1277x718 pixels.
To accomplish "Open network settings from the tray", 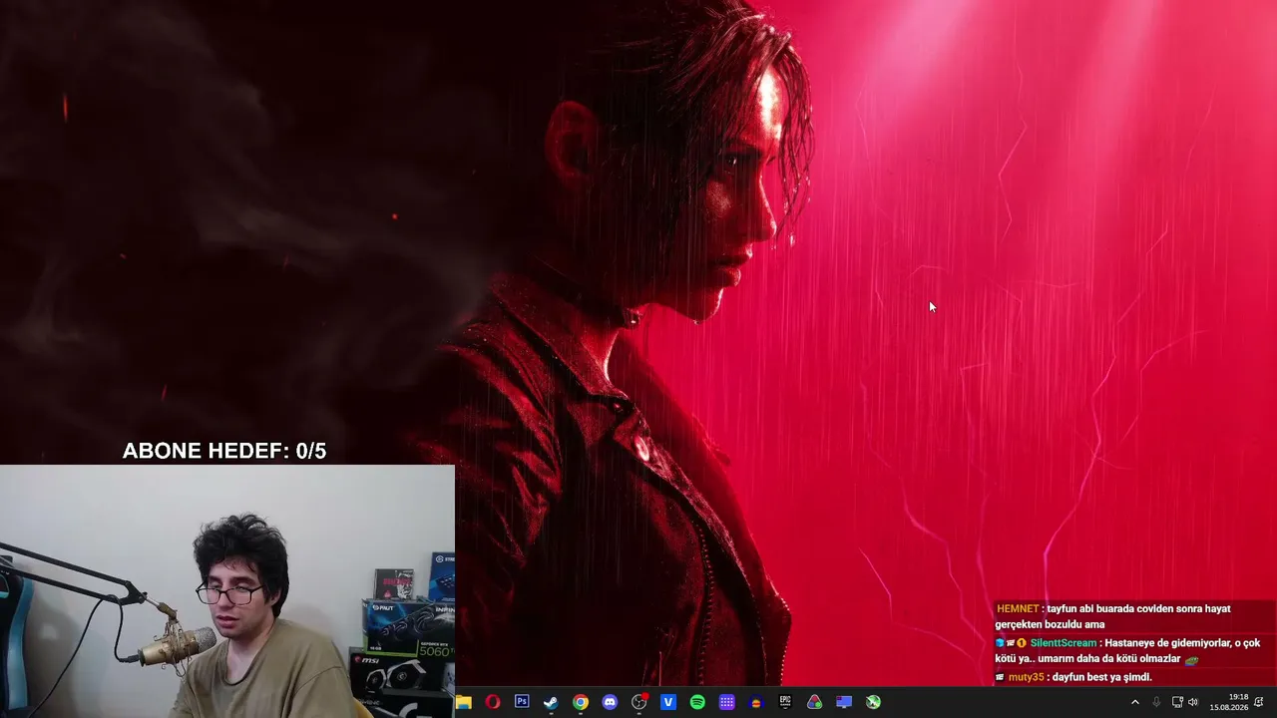I will pos(1177,702).
